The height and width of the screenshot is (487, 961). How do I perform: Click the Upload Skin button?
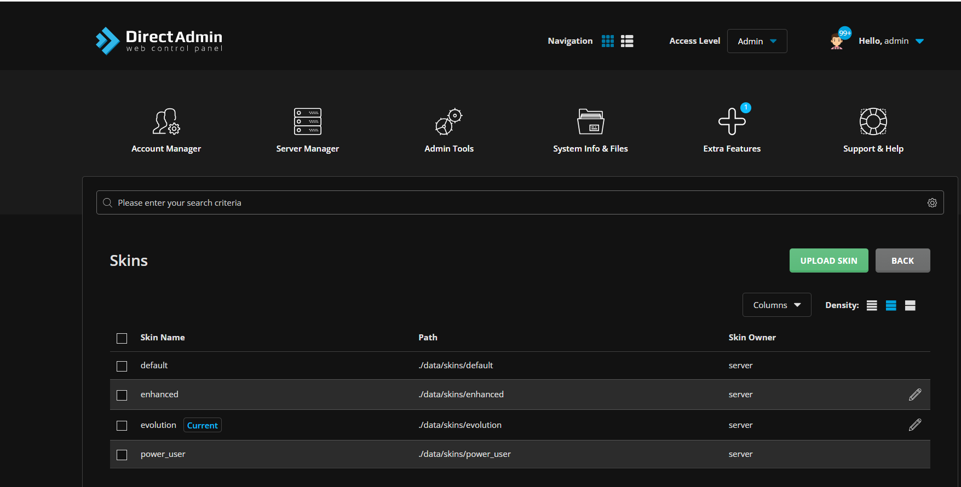828,260
